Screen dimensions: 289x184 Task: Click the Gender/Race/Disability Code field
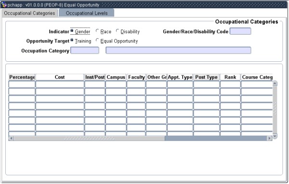(x=240, y=31)
